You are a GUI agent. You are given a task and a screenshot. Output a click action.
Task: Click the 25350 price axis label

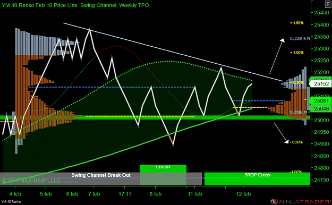point(321,37)
